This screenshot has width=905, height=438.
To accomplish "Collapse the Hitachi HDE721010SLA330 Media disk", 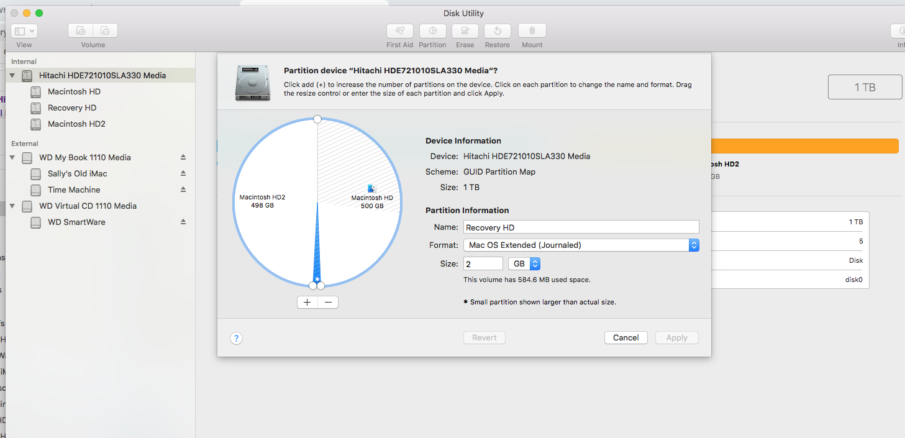I will click(x=12, y=75).
